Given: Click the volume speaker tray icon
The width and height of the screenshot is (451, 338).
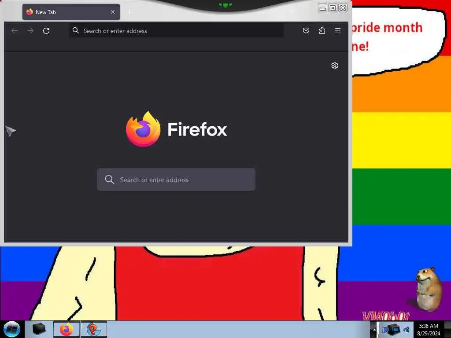Looking at the screenshot, I should (407, 330).
